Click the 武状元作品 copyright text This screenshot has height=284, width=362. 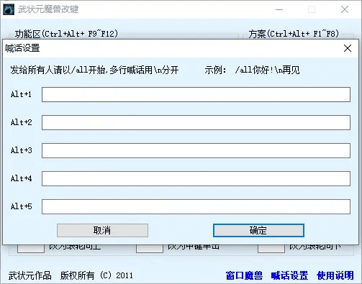[x=30, y=275]
